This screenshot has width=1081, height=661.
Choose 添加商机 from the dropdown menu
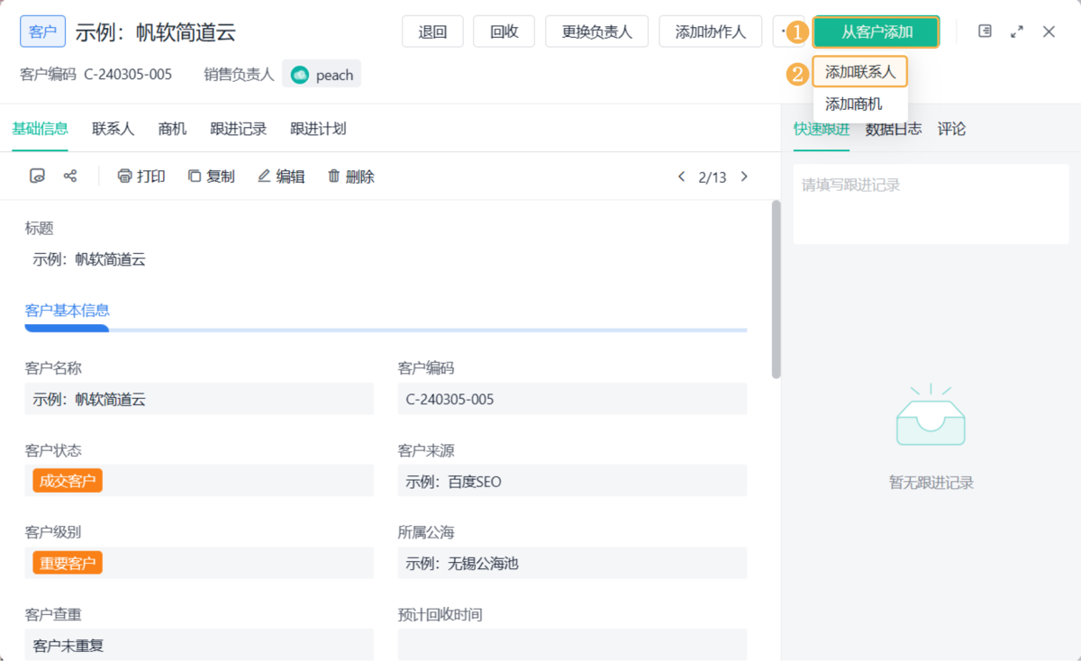[x=854, y=104]
